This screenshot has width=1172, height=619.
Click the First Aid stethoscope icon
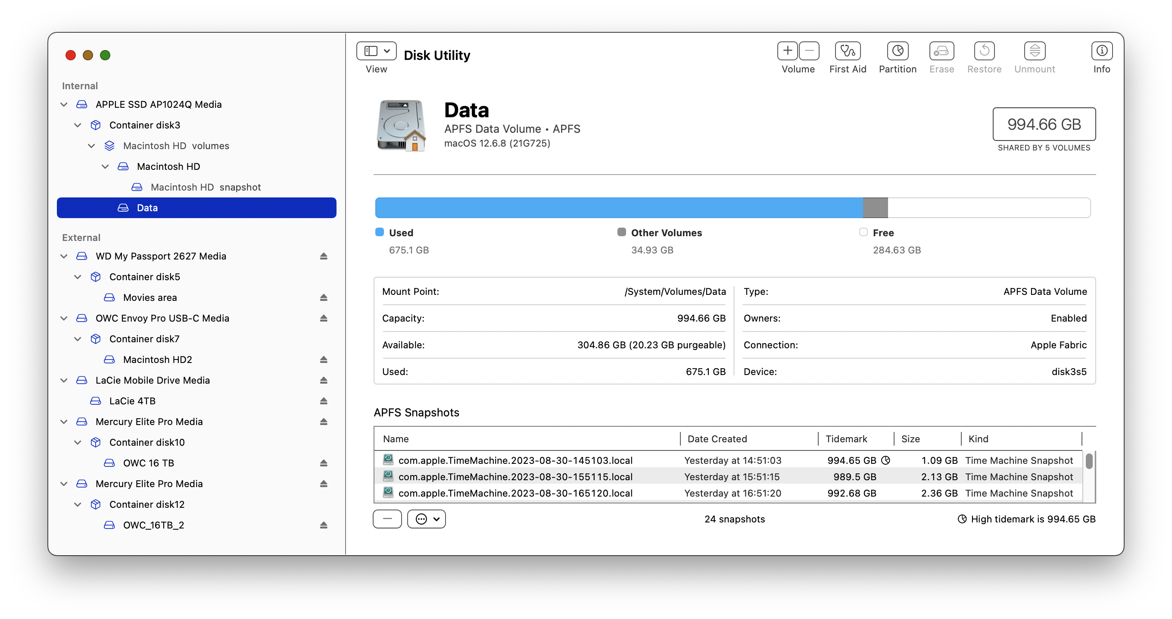click(x=848, y=51)
